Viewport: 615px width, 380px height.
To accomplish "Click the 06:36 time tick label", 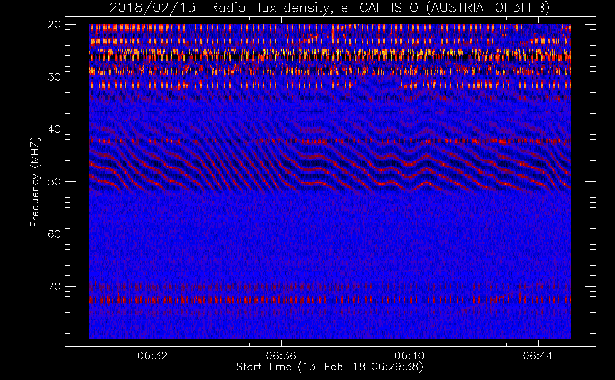I will tap(281, 356).
